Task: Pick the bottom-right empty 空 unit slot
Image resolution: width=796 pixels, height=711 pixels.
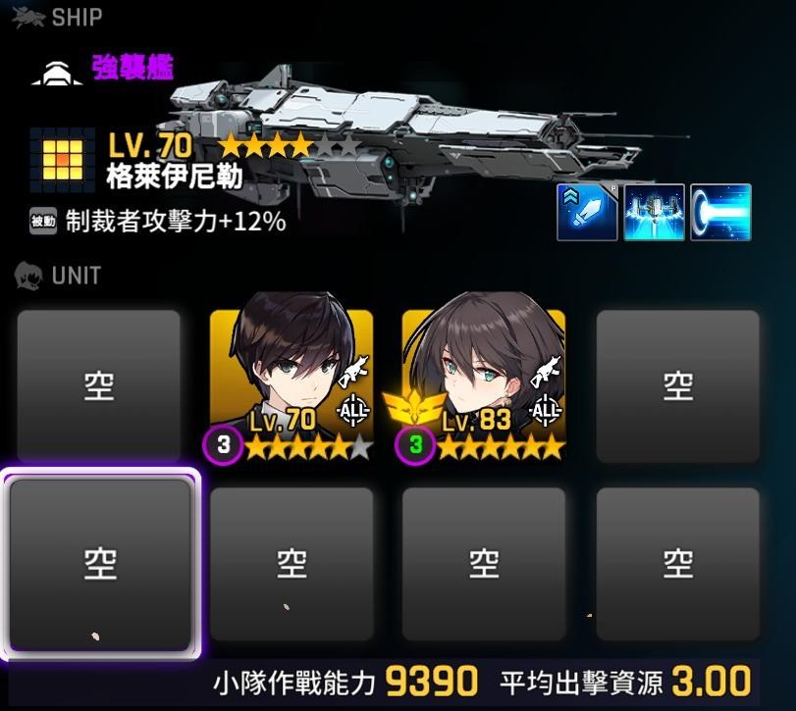Action: click(677, 564)
